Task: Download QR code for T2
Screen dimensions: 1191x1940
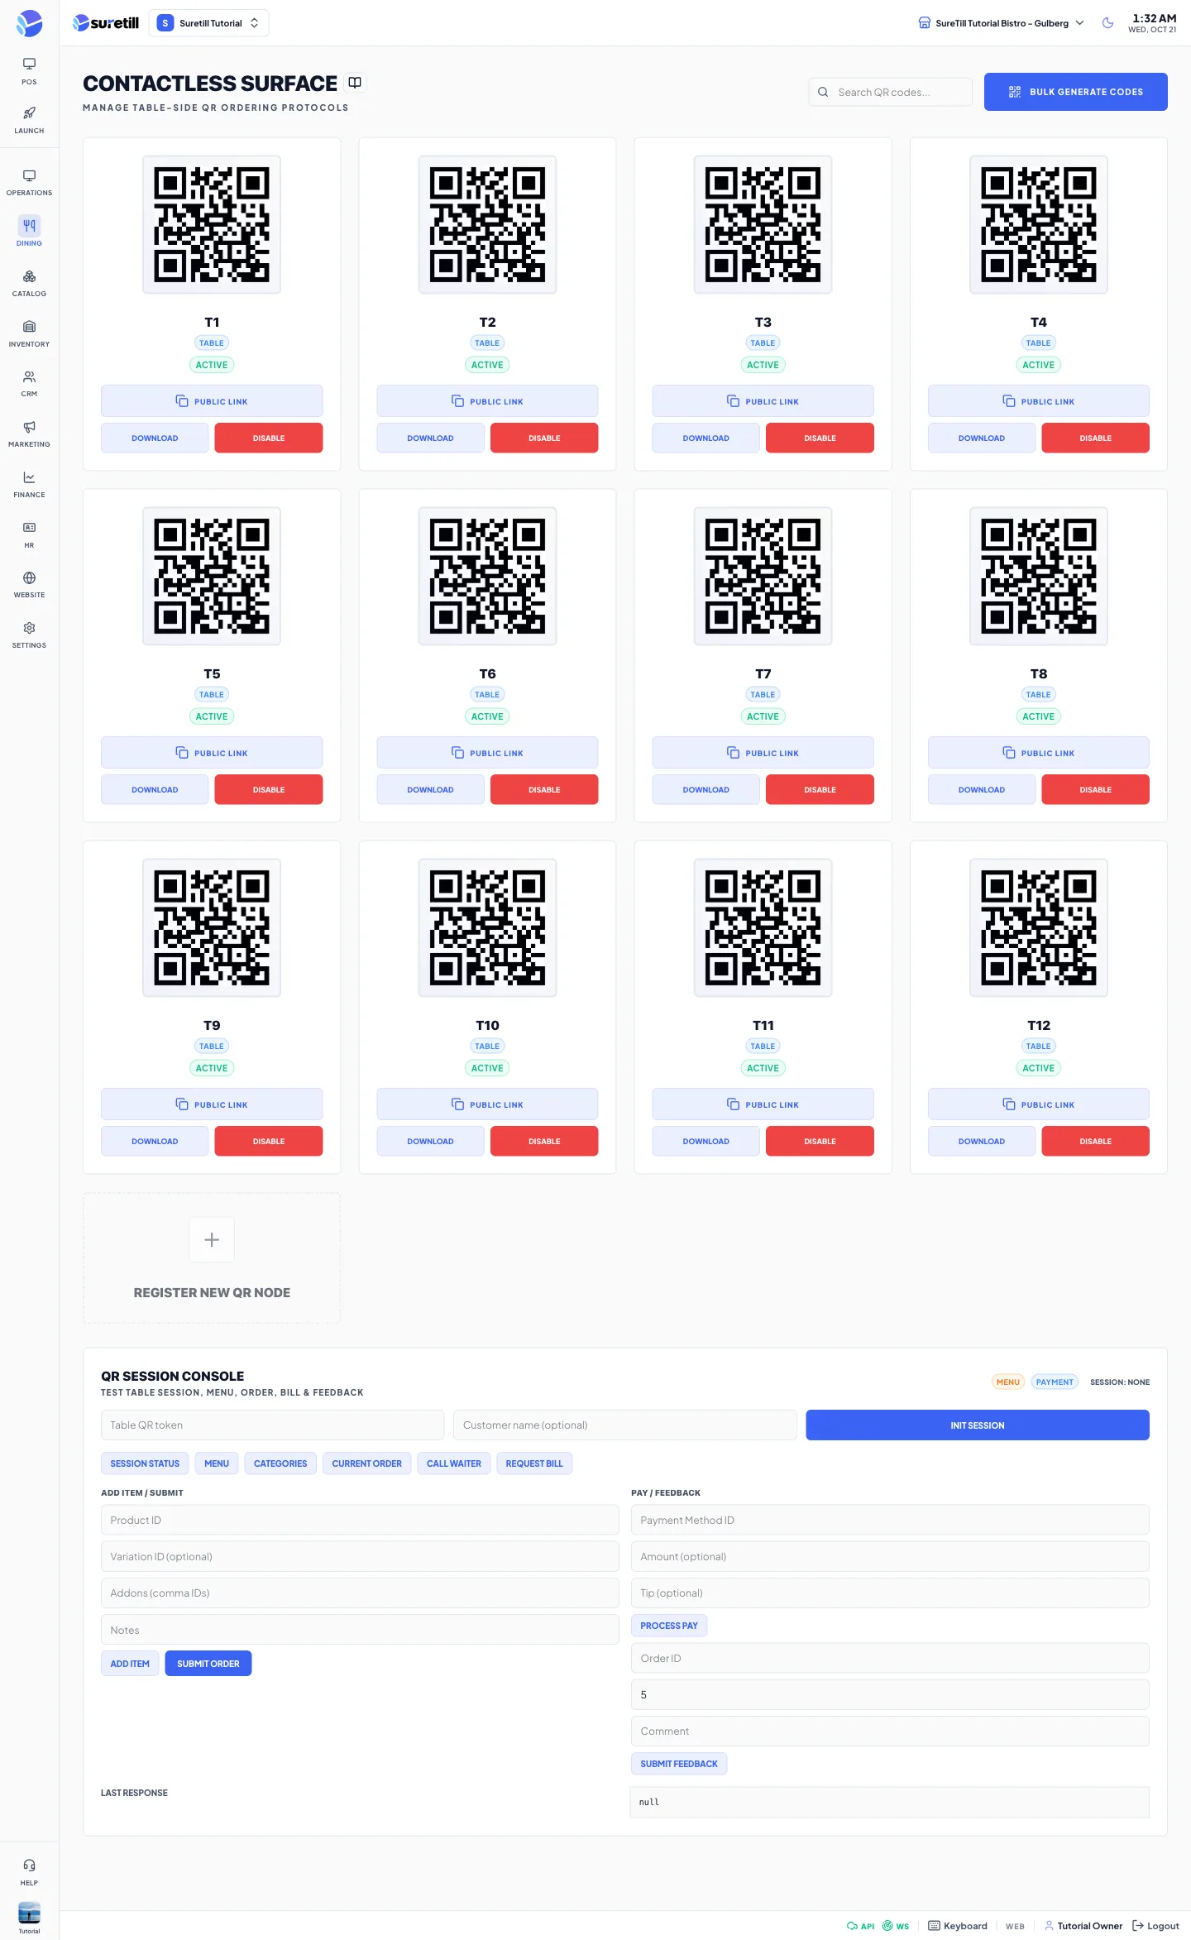Action: pos(430,438)
